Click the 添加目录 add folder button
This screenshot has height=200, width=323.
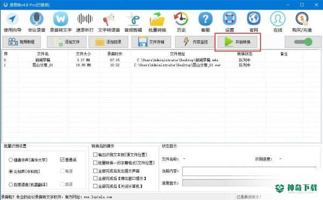108,42
